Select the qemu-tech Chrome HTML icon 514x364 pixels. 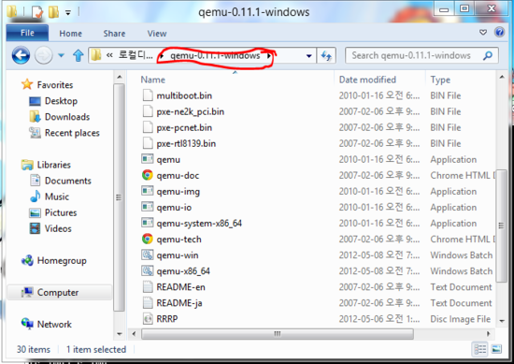(148, 239)
